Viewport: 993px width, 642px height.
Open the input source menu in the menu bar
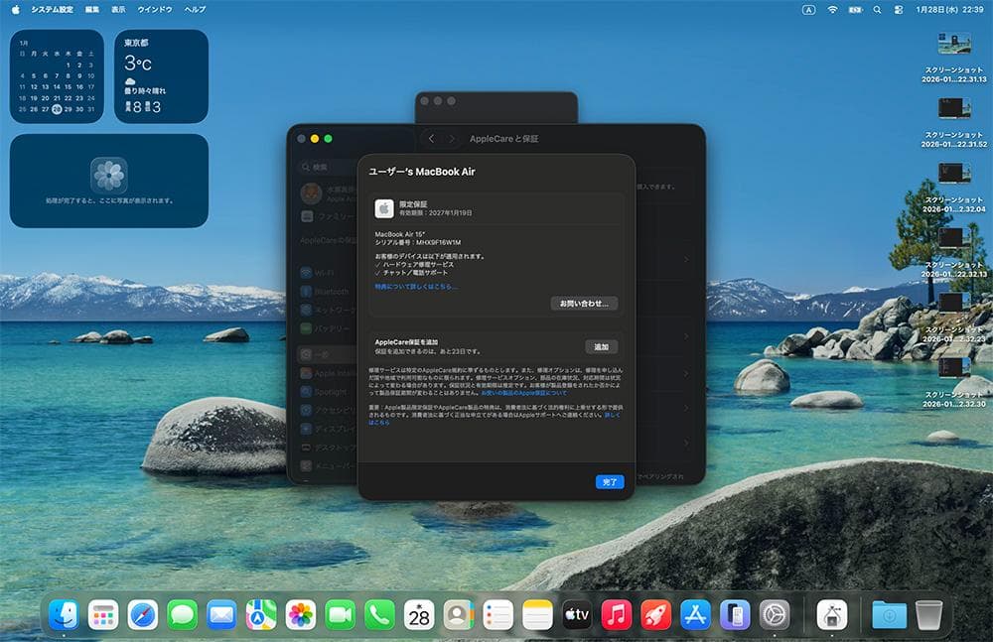(x=808, y=9)
